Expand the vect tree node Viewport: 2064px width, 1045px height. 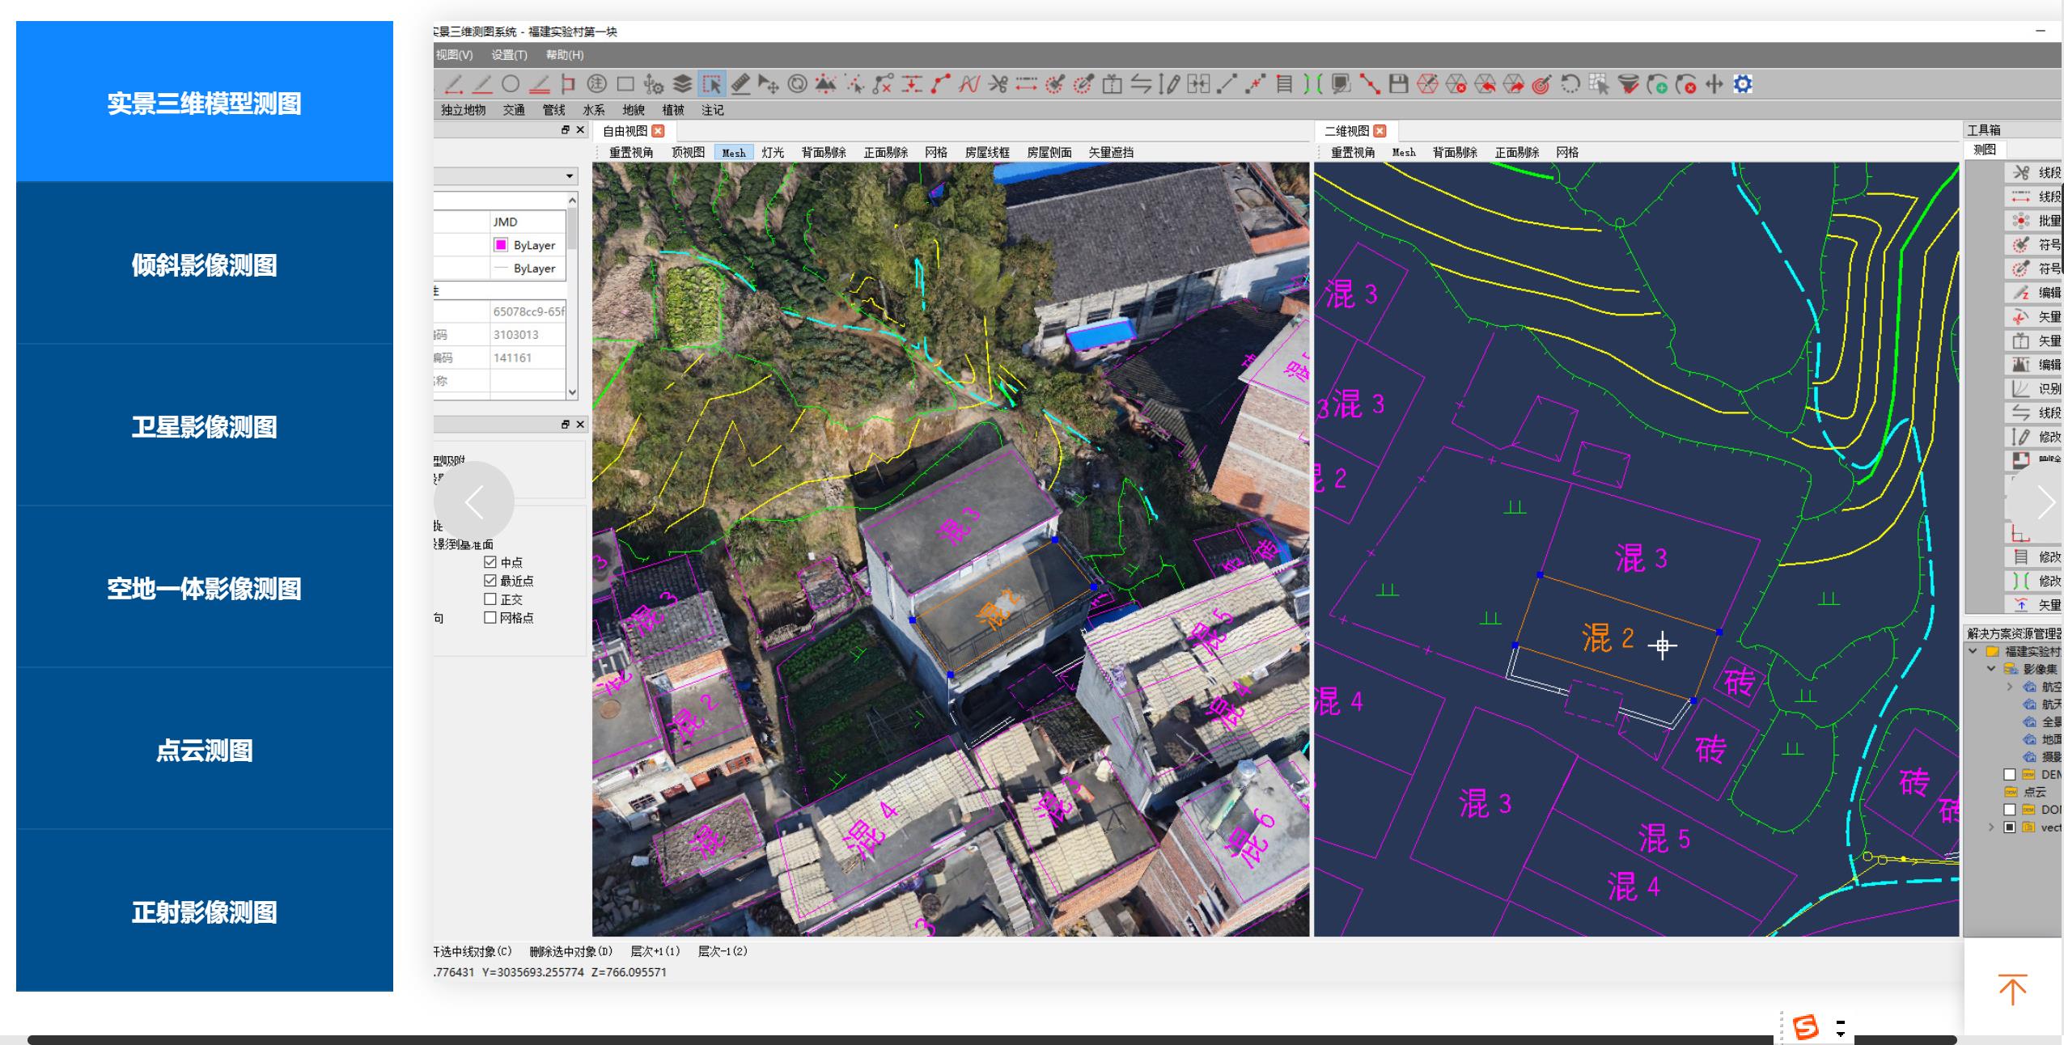pos(1991,827)
